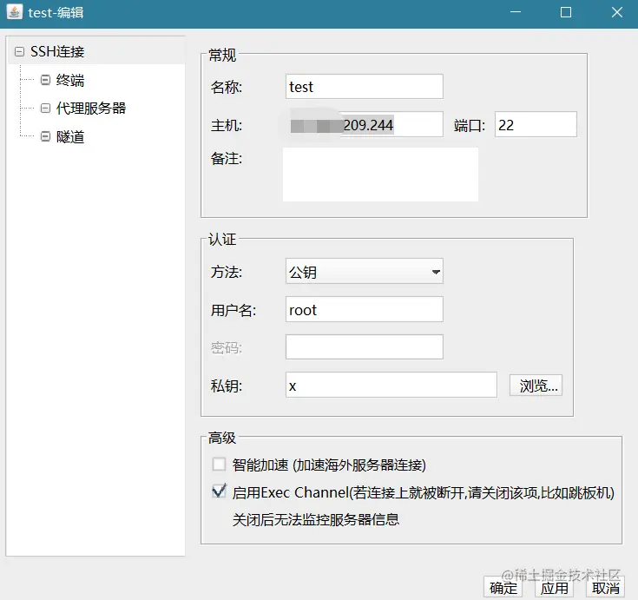Disable the 启用Exec Channel checkbox
This screenshot has height=600, width=638.
click(219, 491)
